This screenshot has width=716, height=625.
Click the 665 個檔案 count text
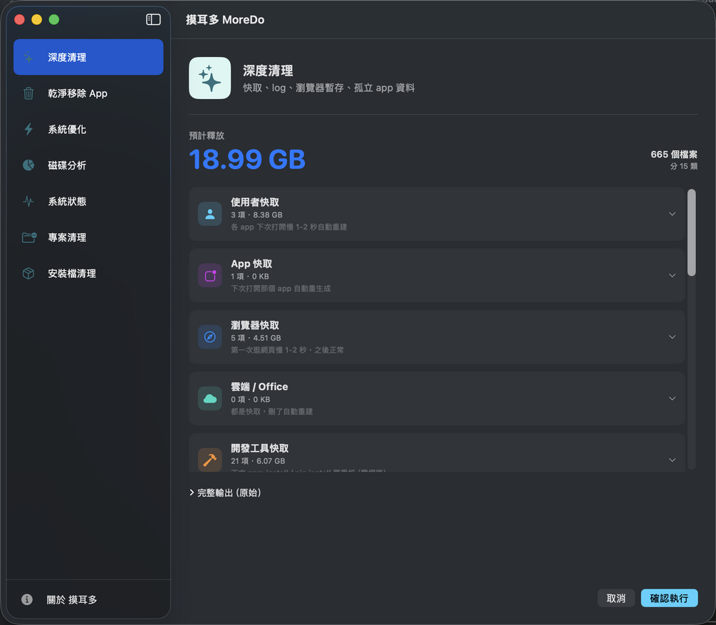pos(674,155)
